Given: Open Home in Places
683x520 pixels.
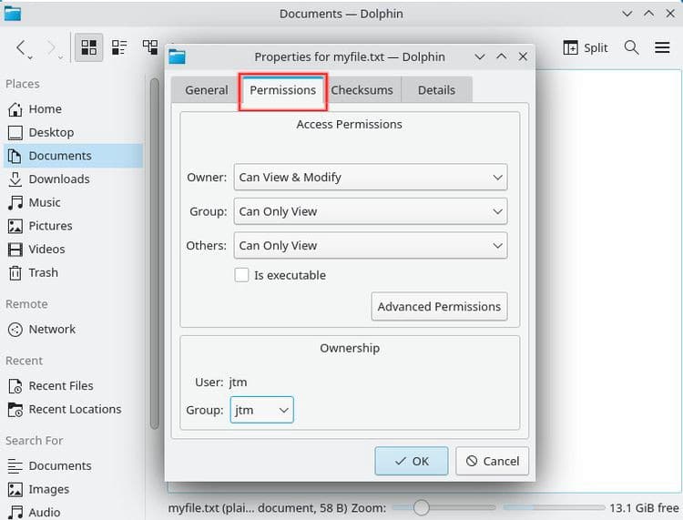Looking at the screenshot, I should click(73, 109).
